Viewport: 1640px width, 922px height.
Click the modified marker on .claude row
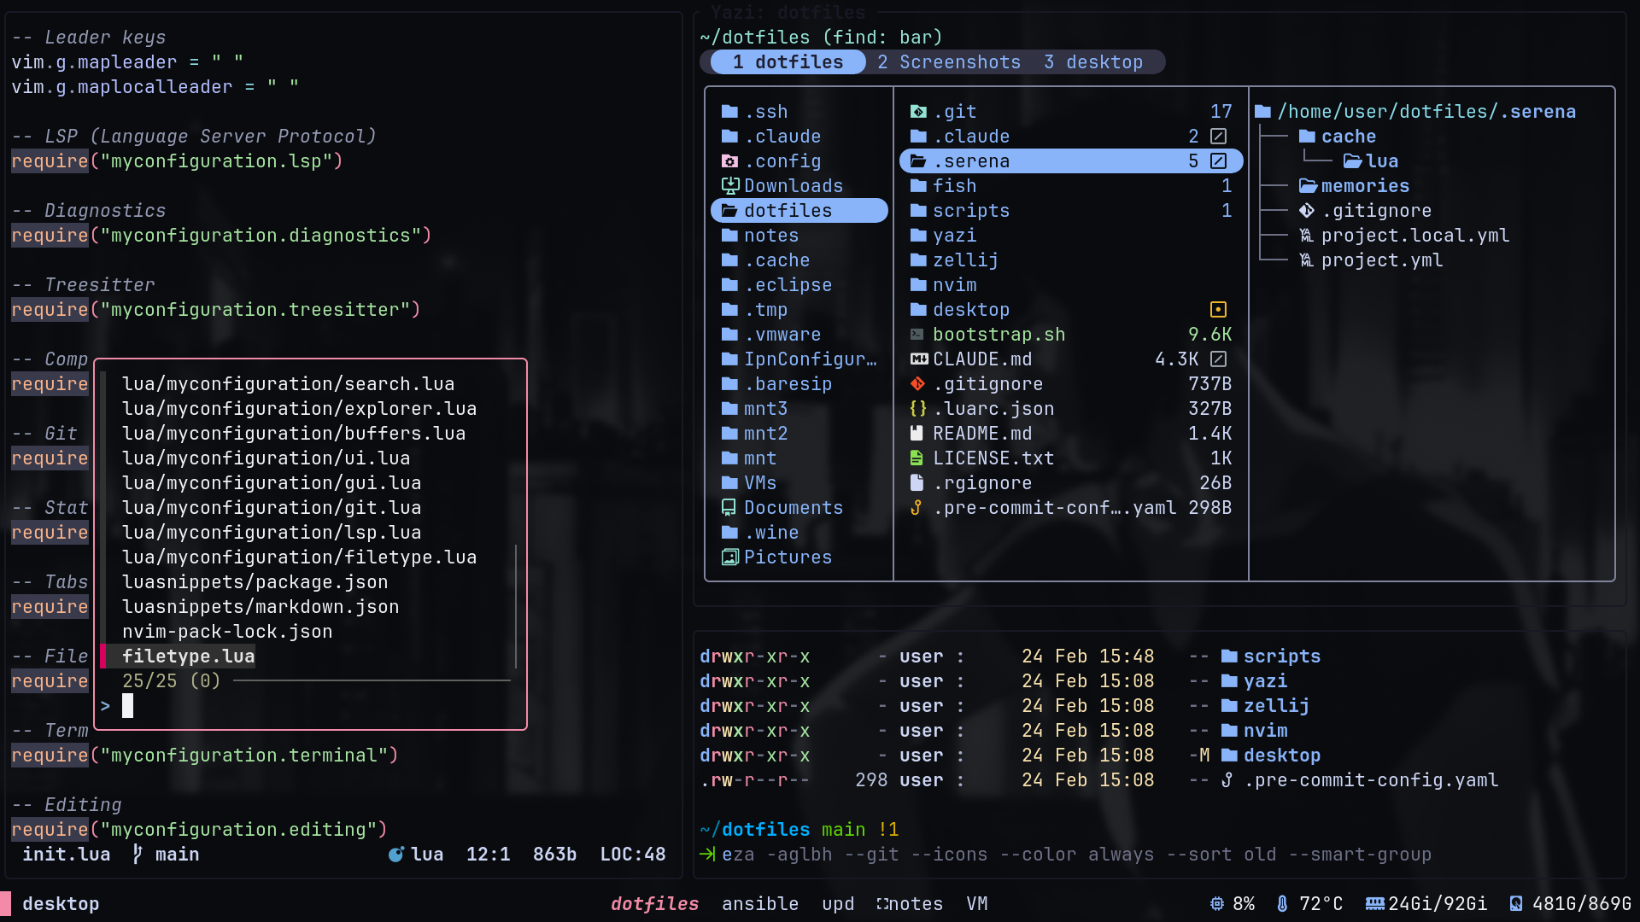(1219, 137)
